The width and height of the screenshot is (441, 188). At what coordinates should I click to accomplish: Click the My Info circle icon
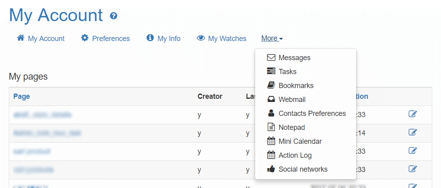[x=150, y=38]
